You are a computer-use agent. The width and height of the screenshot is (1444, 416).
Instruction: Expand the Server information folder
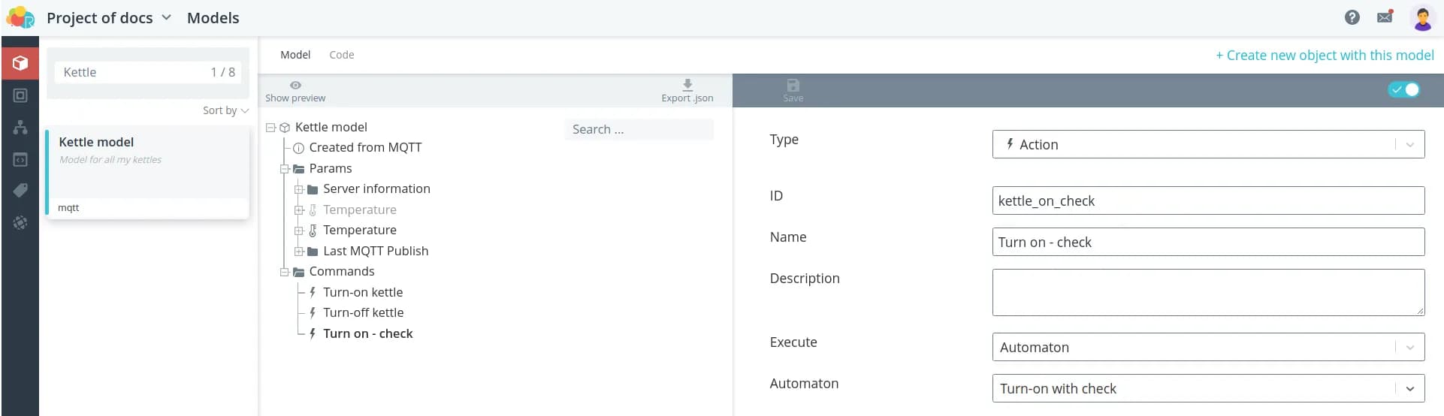[298, 189]
